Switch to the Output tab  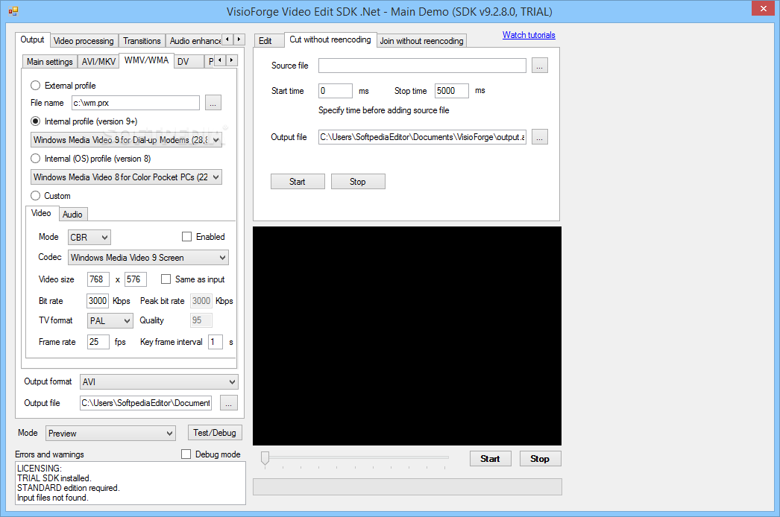pyautogui.click(x=32, y=39)
